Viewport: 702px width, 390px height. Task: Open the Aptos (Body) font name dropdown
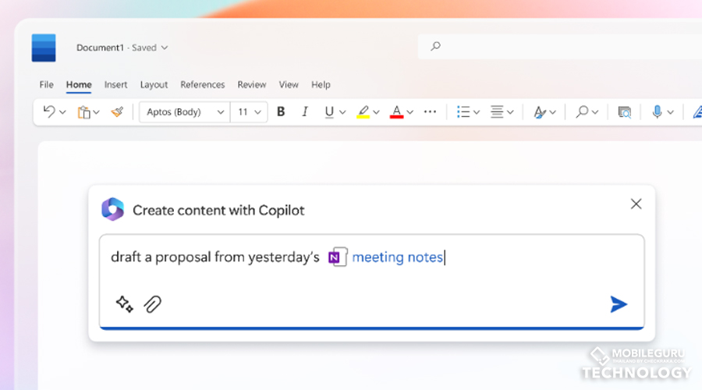(x=185, y=112)
